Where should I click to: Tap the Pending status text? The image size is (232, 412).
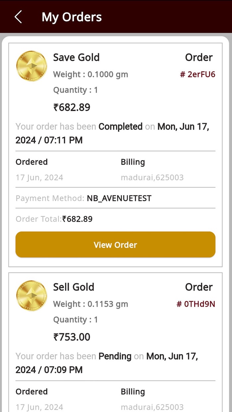click(115, 356)
